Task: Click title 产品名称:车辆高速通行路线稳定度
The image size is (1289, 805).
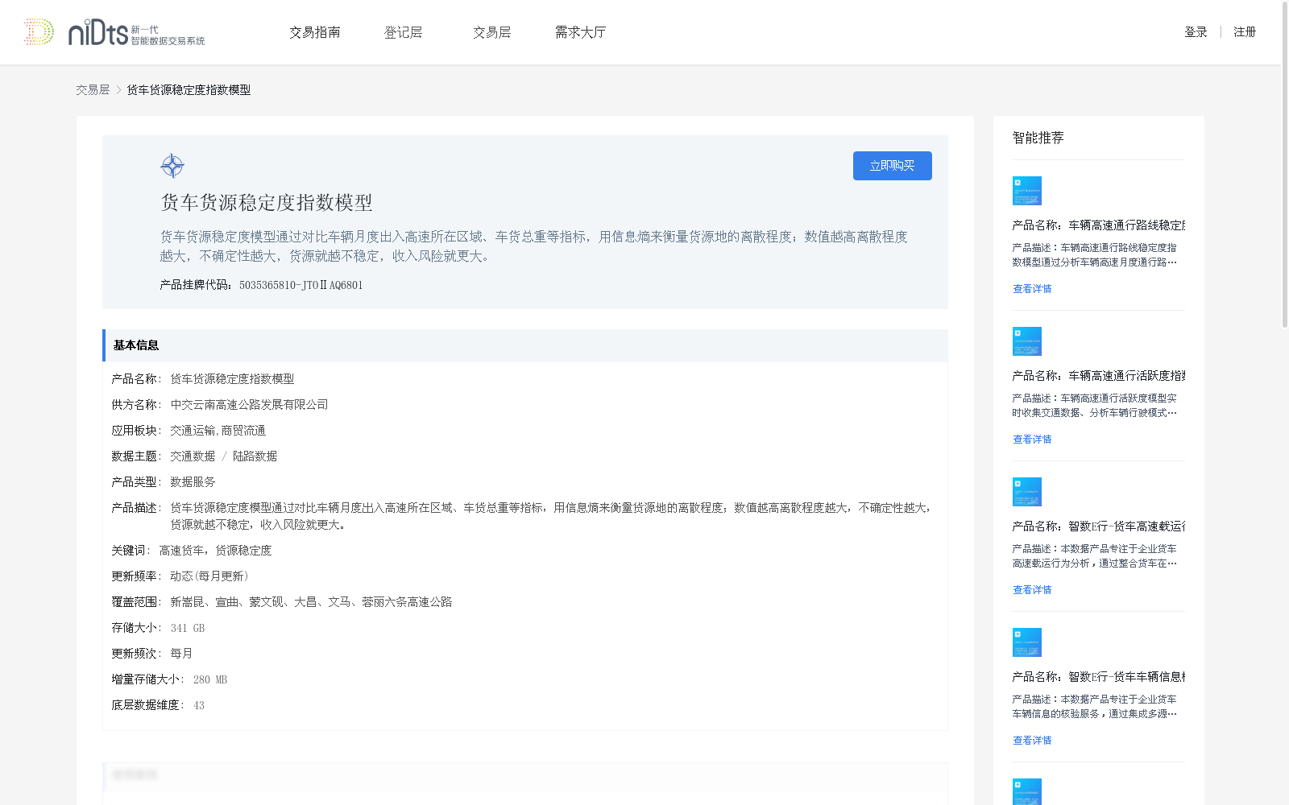Action: tap(1099, 225)
